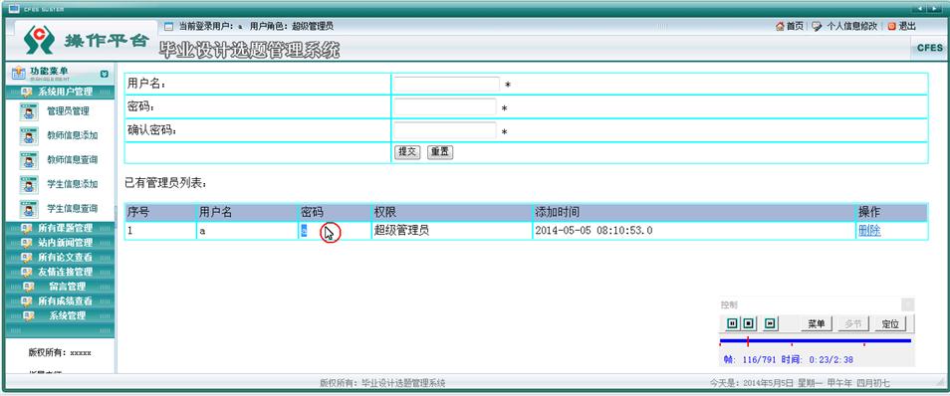Open 教师信息查询 sidebar item
The height and width of the screenshot is (396, 950).
[x=72, y=160]
